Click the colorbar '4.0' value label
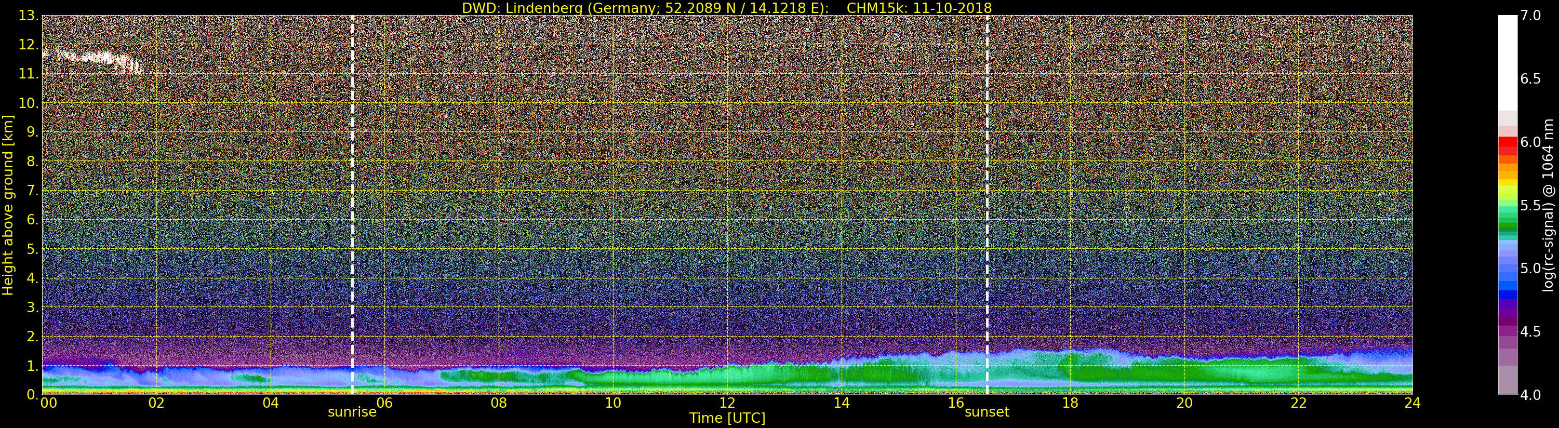This screenshot has width=1559, height=428. click(x=1530, y=395)
